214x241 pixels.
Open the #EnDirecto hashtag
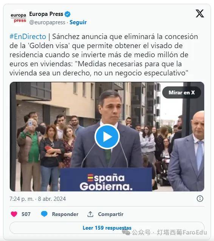click(28, 37)
